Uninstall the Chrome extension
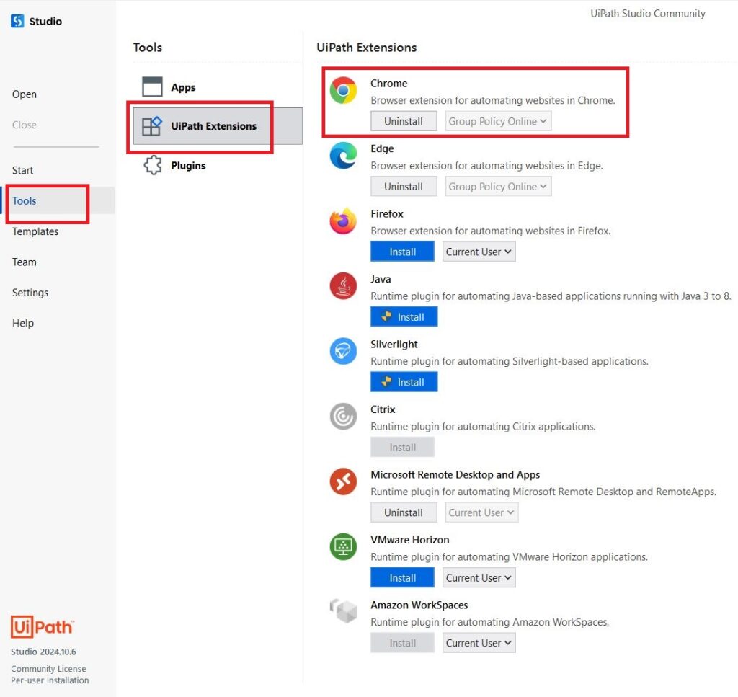Screen dimensions: 738x697 pos(404,121)
